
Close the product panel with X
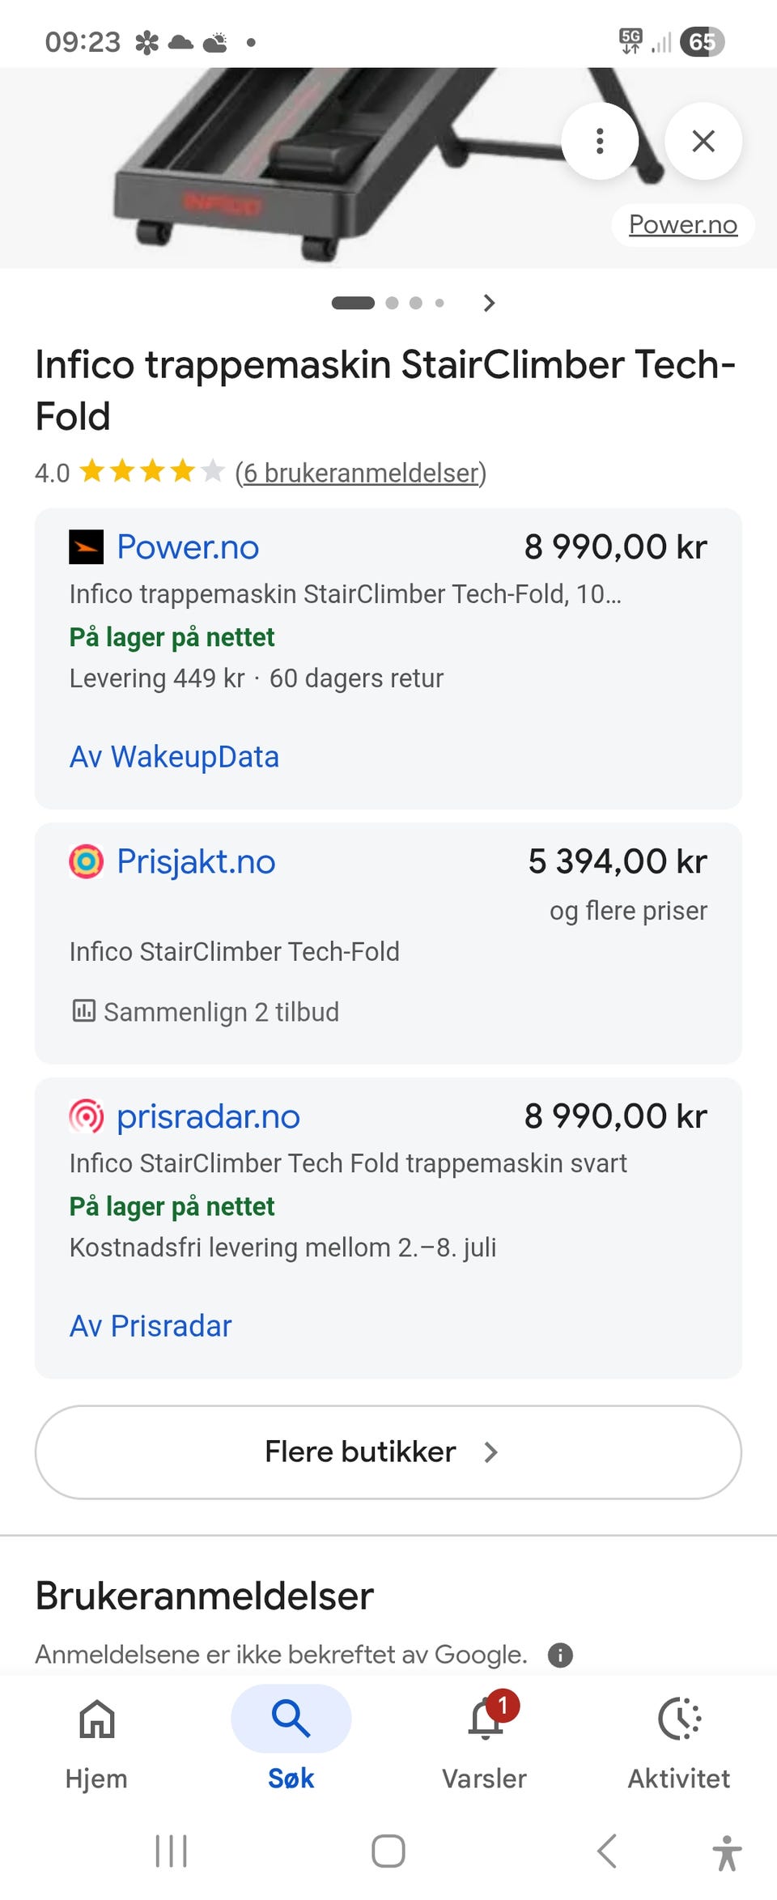[703, 141]
